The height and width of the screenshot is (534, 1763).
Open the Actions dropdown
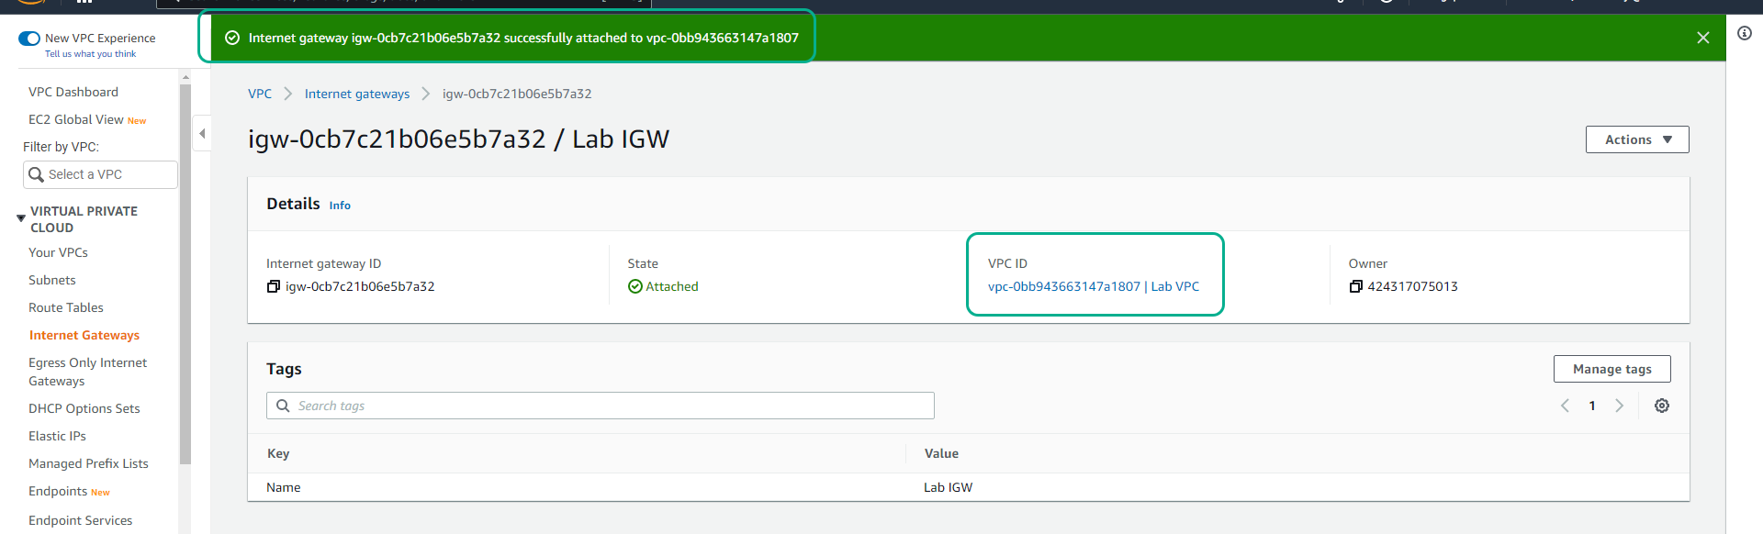pos(1636,139)
